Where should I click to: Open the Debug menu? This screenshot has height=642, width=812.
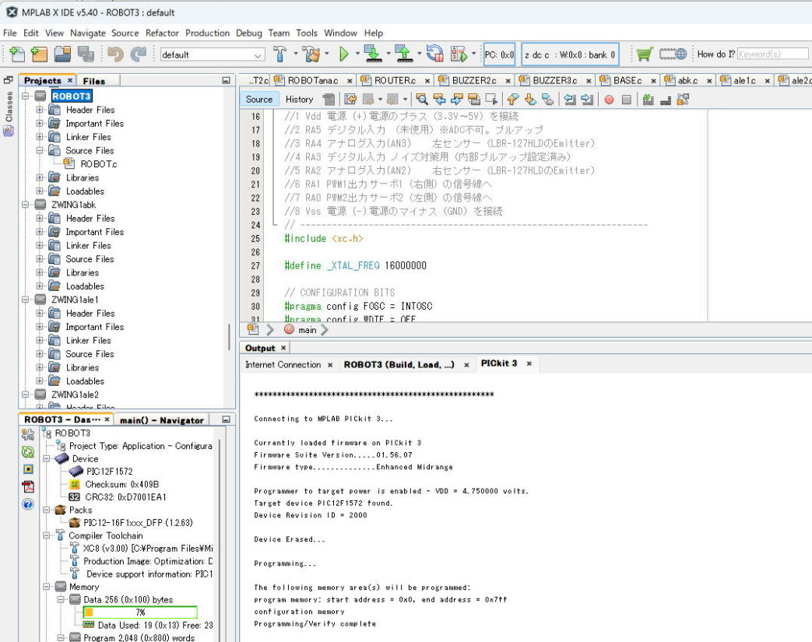coord(249,33)
